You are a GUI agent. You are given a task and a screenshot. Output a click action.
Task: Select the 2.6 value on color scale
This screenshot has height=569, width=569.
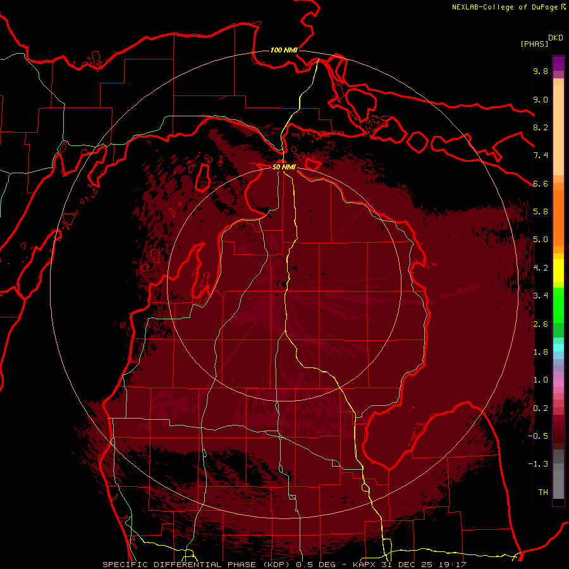541,324
